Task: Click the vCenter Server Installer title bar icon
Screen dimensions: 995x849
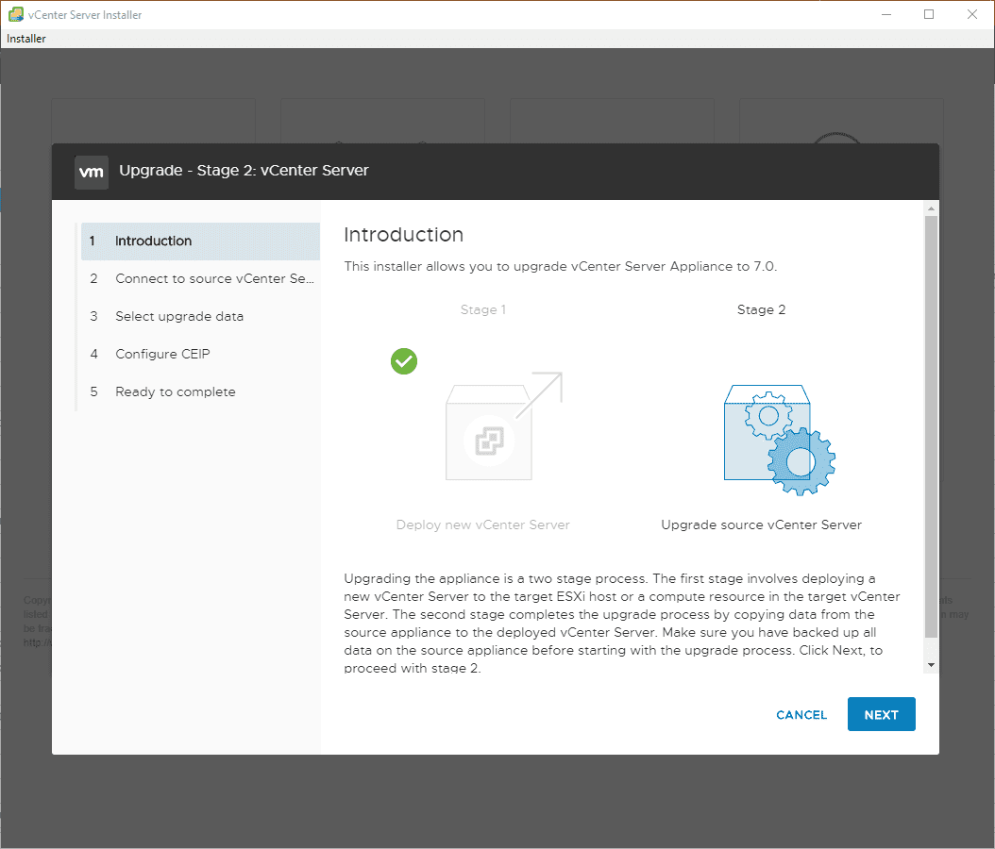Action: click(x=15, y=15)
